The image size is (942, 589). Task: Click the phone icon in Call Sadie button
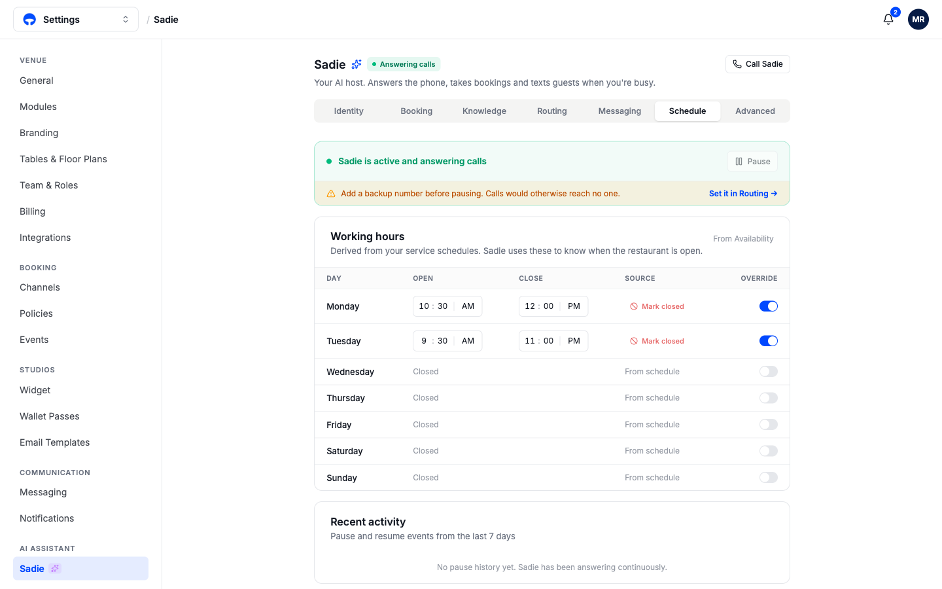point(737,64)
